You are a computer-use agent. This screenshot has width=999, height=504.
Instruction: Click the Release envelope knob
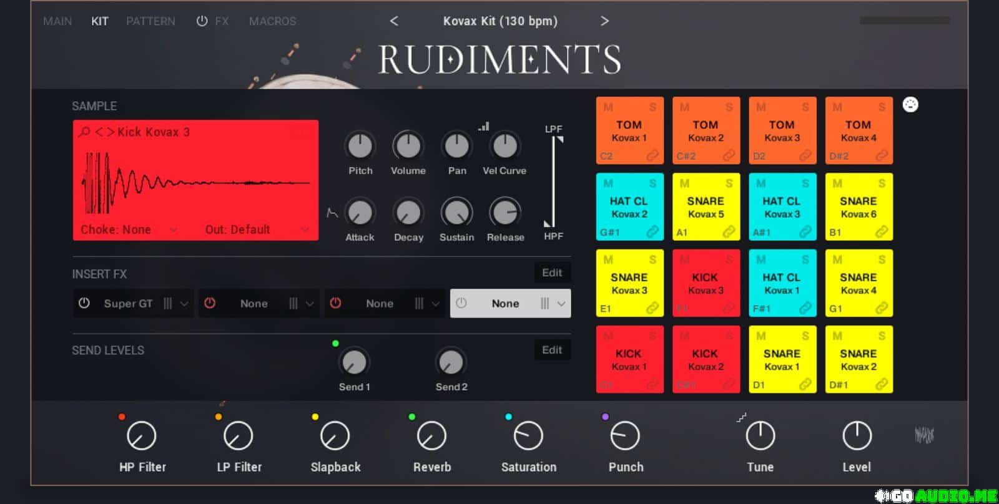pyautogui.click(x=504, y=213)
